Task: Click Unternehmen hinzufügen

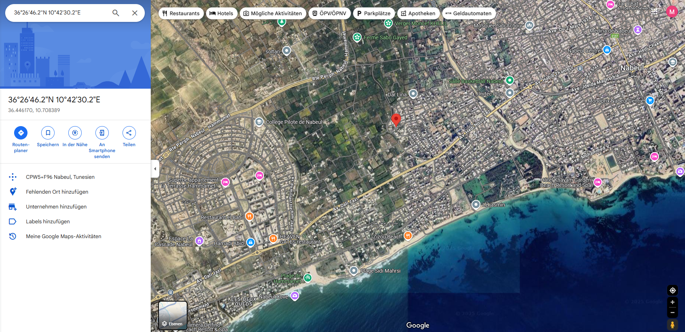Action: tap(75, 207)
